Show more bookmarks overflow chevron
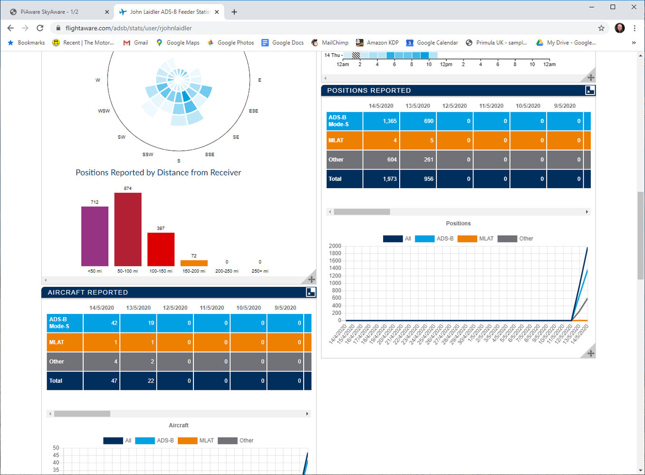The height and width of the screenshot is (475, 645). pos(634,43)
